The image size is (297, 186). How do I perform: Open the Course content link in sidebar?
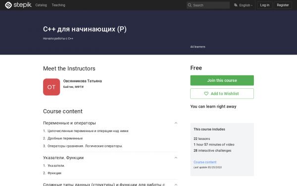(x=205, y=162)
